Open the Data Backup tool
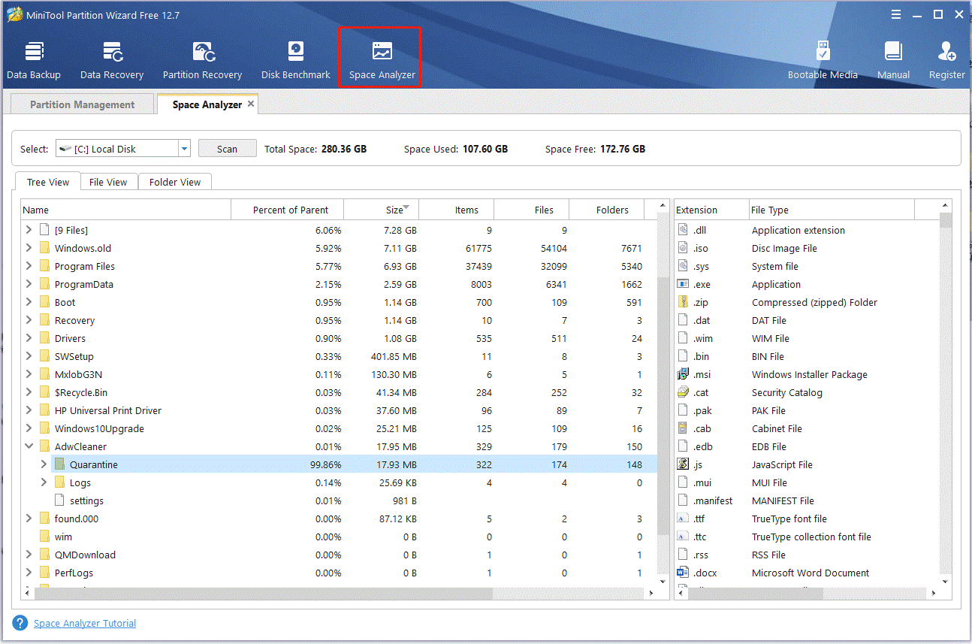The image size is (972, 644). coord(34,59)
